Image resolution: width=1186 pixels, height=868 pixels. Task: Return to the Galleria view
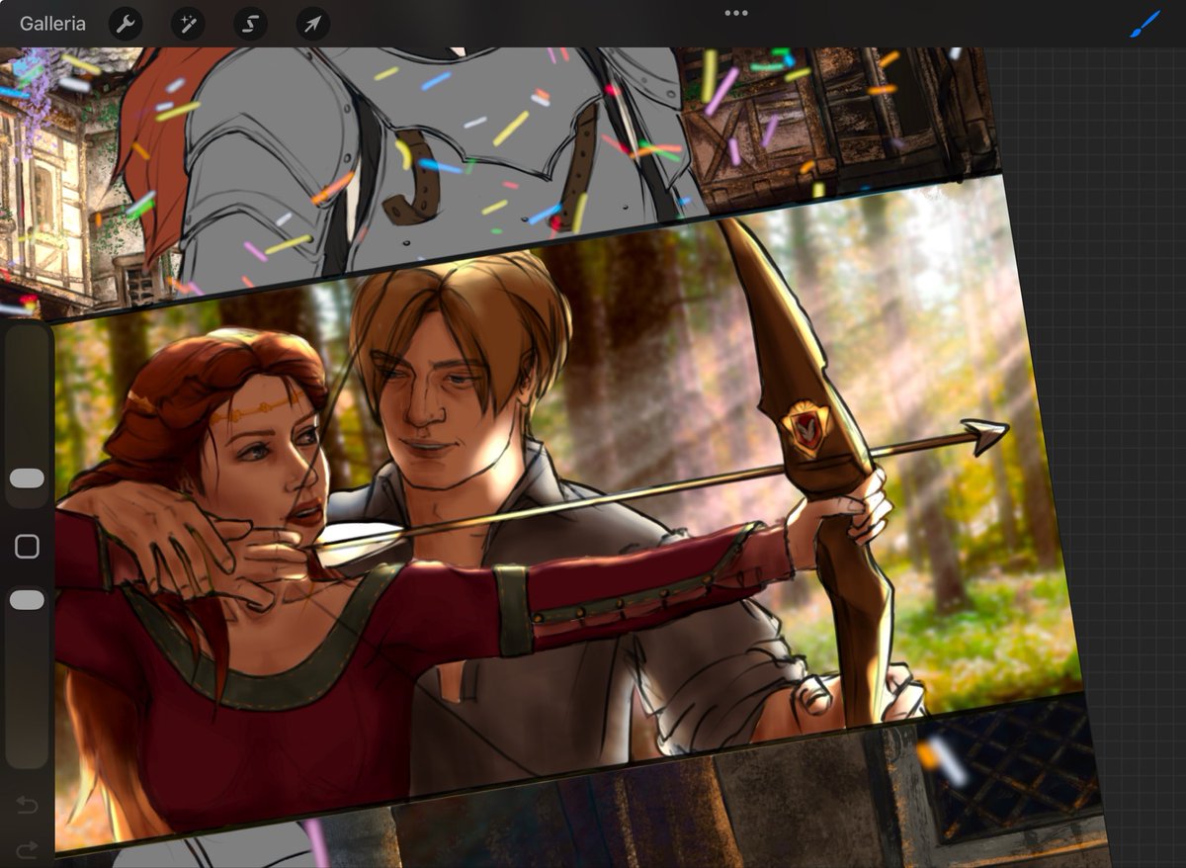[52, 24]
